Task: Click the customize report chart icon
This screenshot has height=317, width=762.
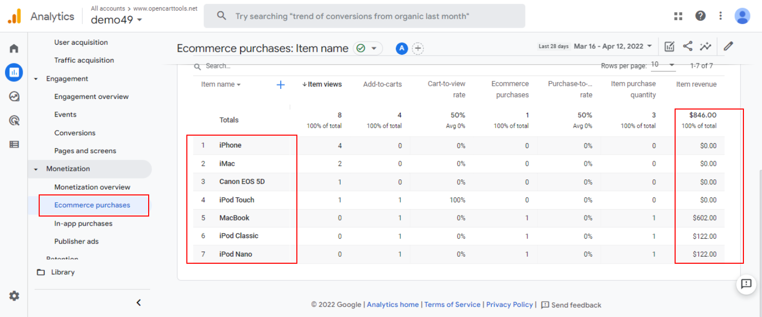Action: 669,46
